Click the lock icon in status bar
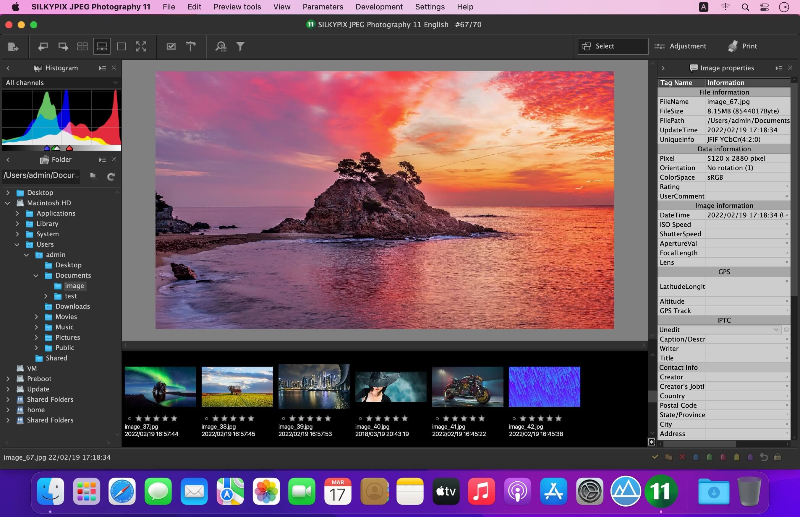This screenshot has width=800, height=517. (x=777, y=457)
